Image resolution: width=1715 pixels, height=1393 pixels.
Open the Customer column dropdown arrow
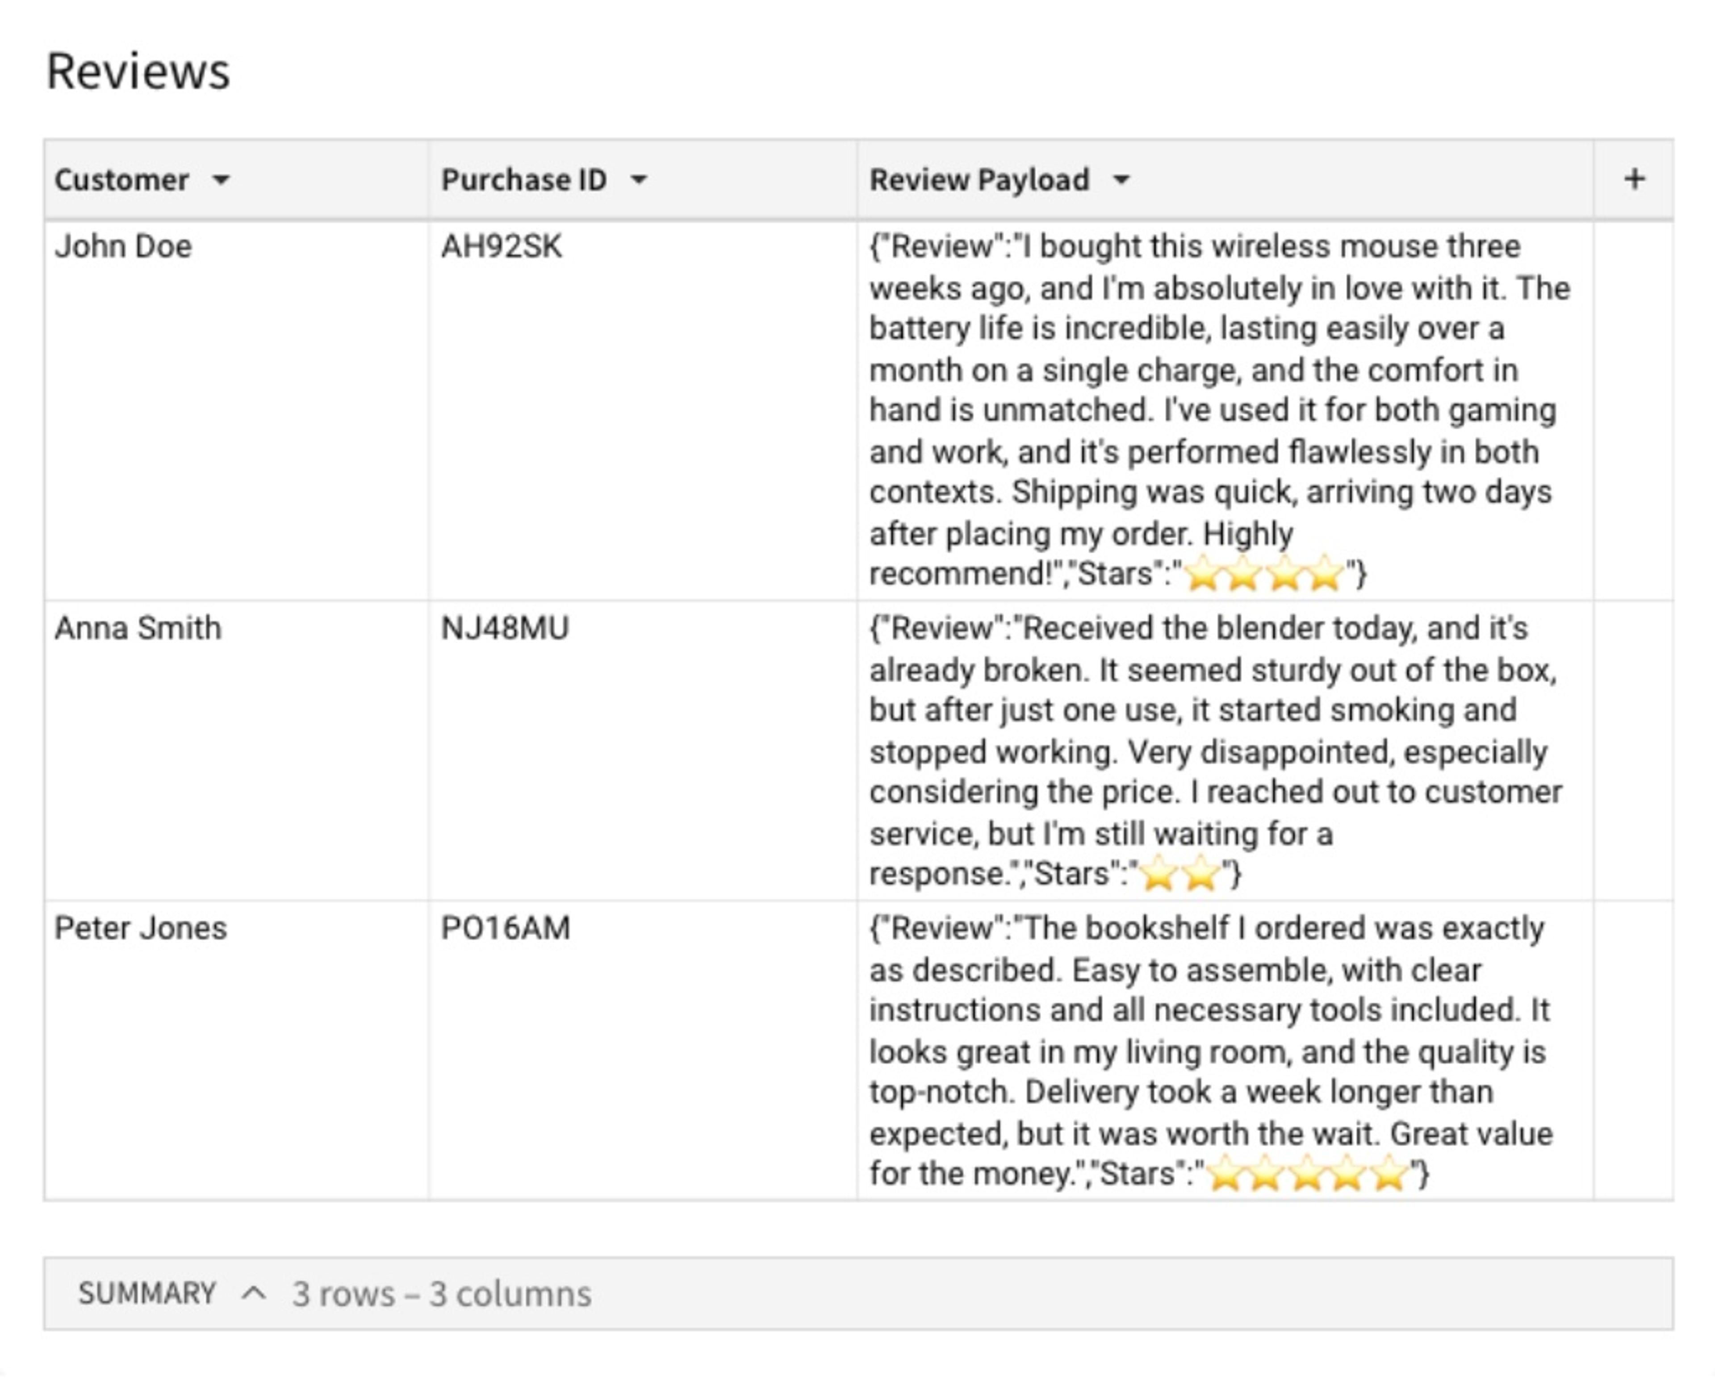coord(221,180)
